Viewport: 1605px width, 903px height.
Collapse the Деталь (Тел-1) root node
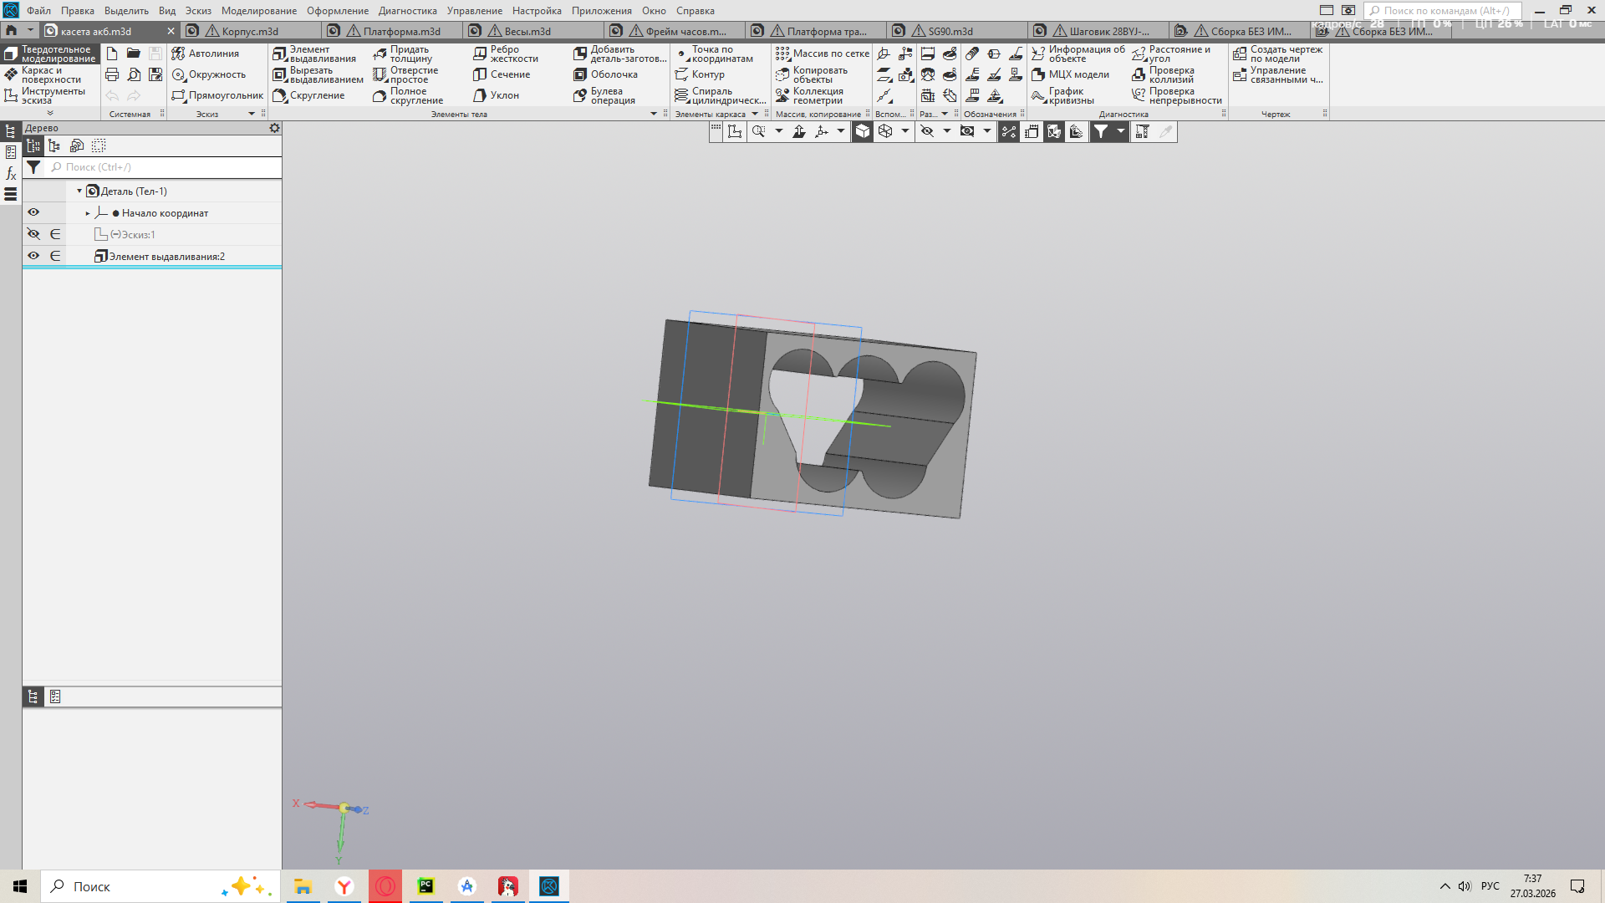point(79,191)
